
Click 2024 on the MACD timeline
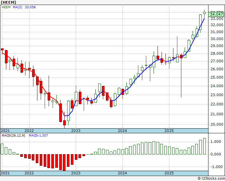[122, 173]
